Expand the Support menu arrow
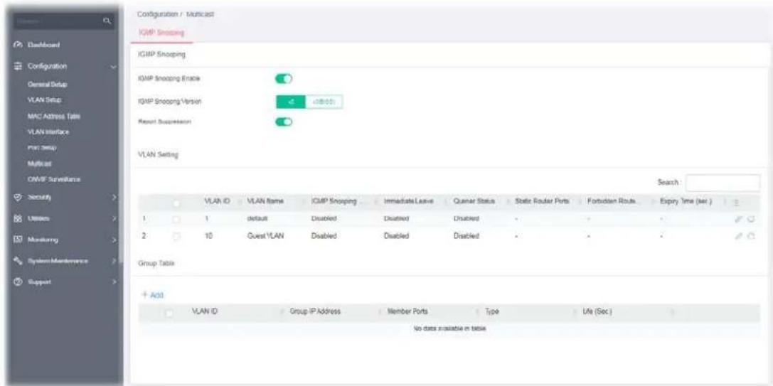 (113, 282)
